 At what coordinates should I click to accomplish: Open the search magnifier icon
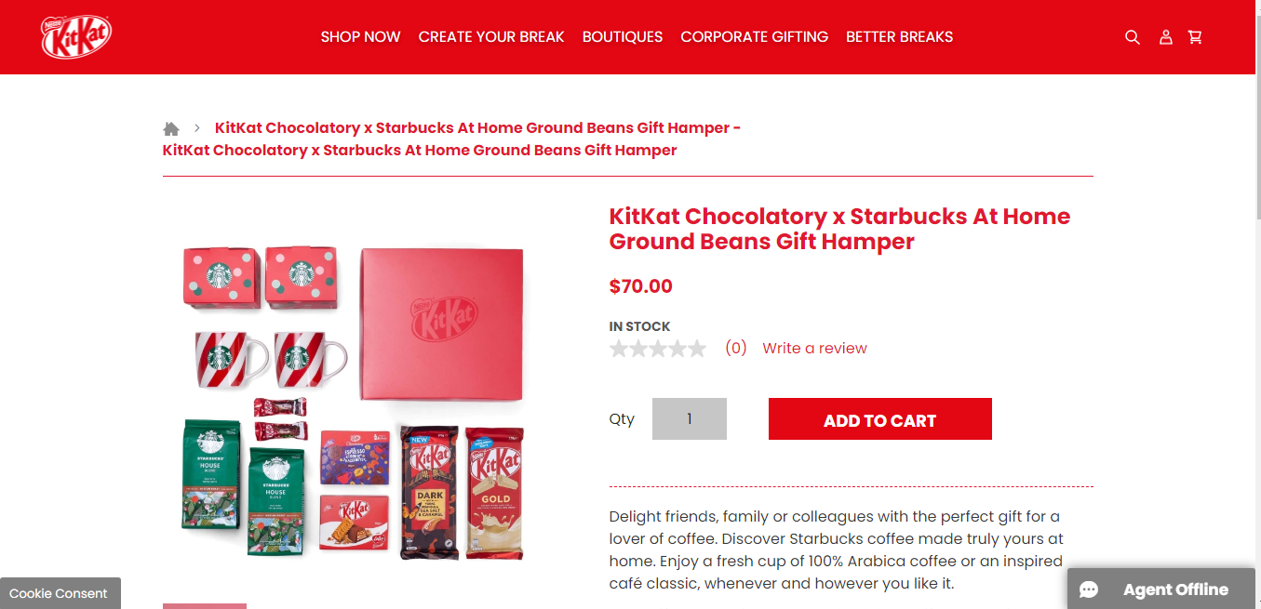click(x=1133, y=37)
